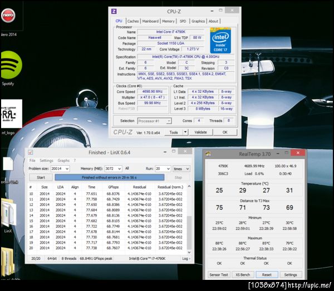Click the Core Voltage 1.273 V value
334x291 pixels.
pos(193,49)
